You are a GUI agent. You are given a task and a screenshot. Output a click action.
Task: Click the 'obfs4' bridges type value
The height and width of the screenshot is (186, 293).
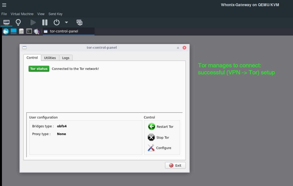pyautogui.click(x=62, y=126)
